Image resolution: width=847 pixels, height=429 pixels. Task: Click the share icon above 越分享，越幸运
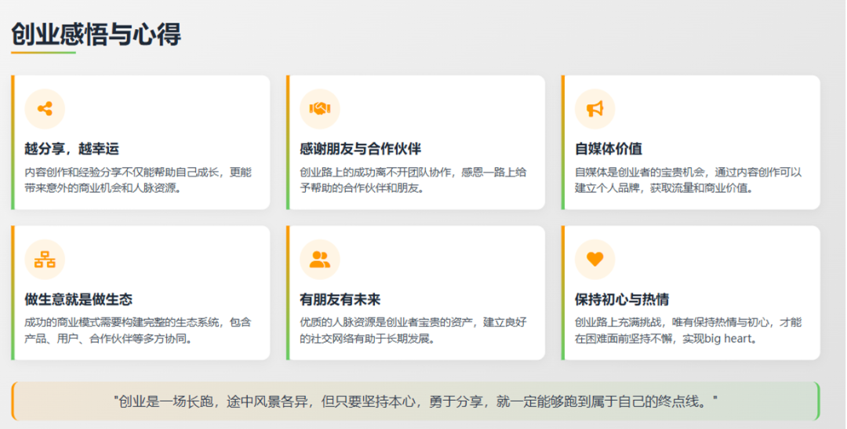pos(45,108)
